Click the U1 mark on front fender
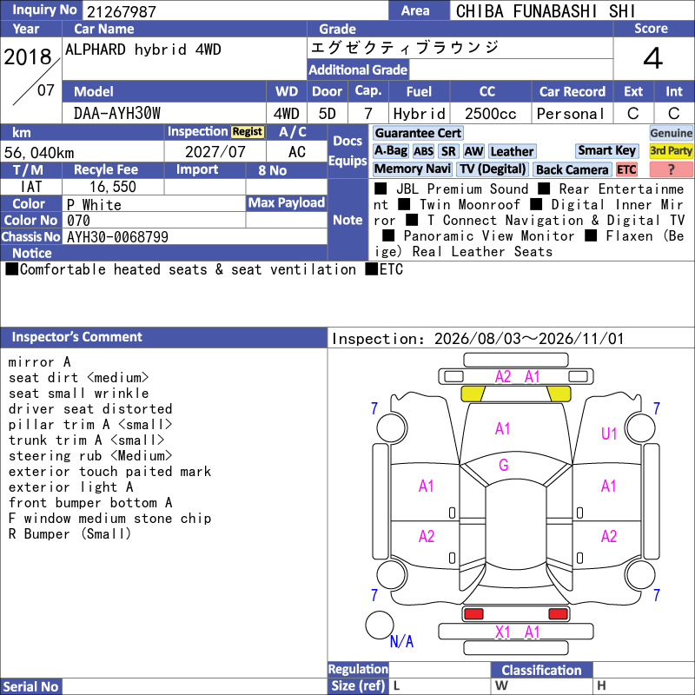This screenshot has width=695, height=695. pos(609,434)
